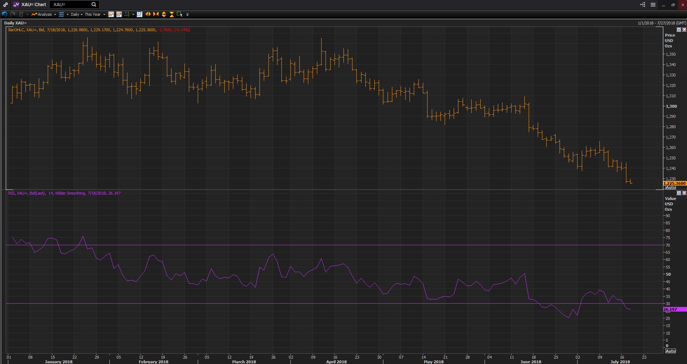
Task: Close the RSI indicator pane
Action: 684,193
